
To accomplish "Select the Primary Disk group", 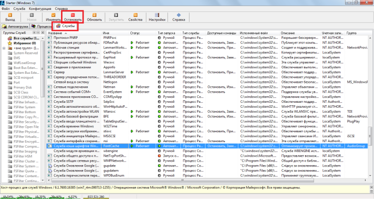I will (20, 87).
